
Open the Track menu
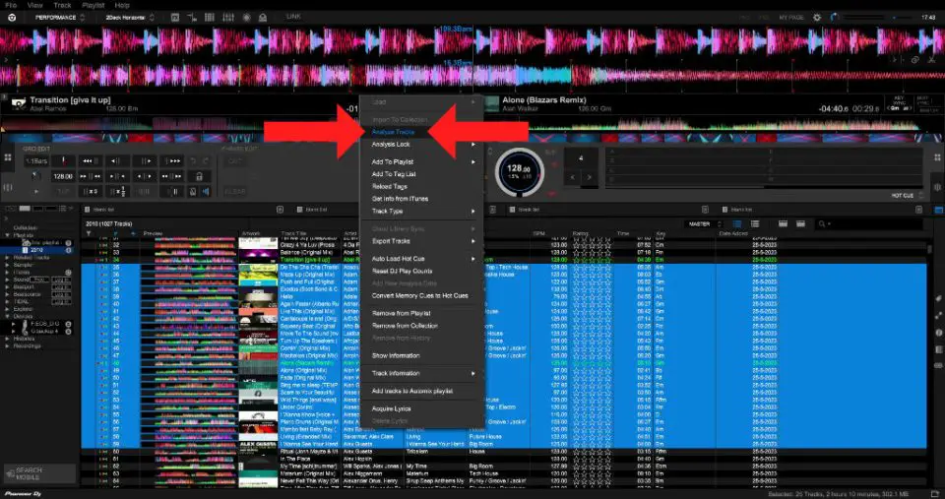pos(62,5)
